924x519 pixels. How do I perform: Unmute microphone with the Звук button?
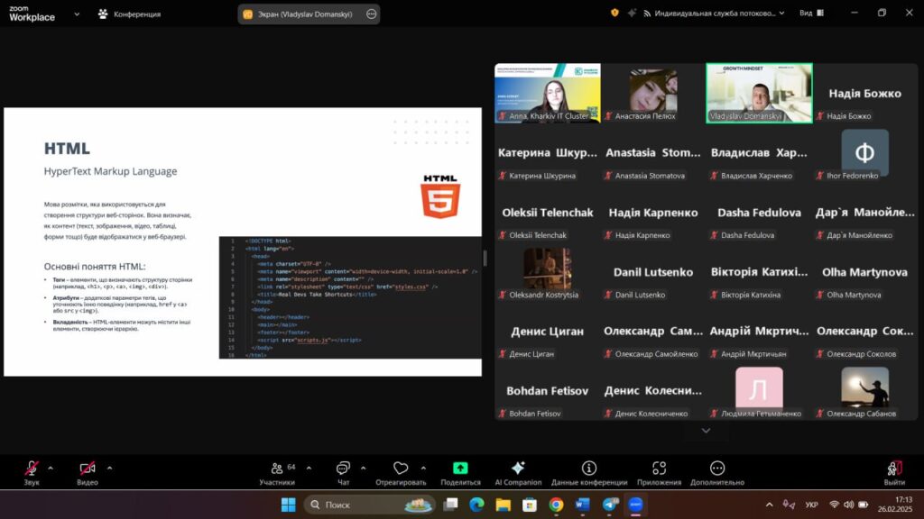[x=32, y=472]
